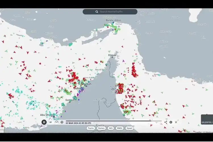Click the Khasab port marker

pos(112,57)
